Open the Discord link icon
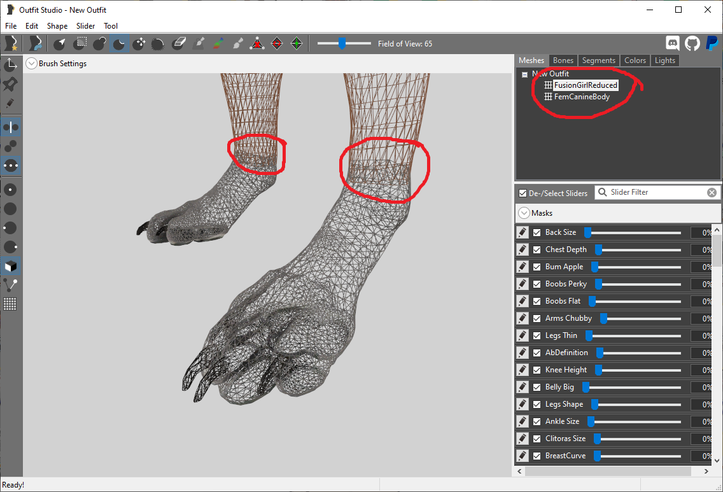The height and width of the screenshot is (492, 723). point(673,43)
